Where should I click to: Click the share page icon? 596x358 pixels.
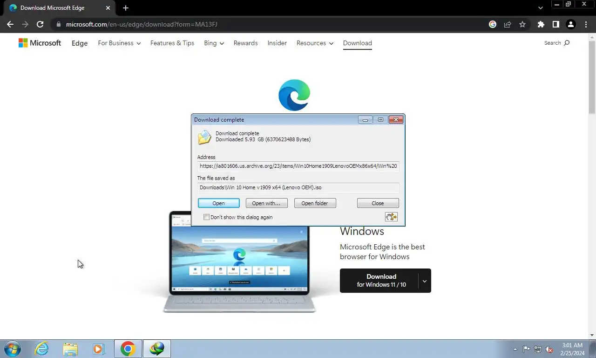(x=508, y=24)
